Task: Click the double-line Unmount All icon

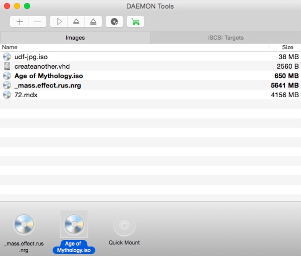Action: 93,22
